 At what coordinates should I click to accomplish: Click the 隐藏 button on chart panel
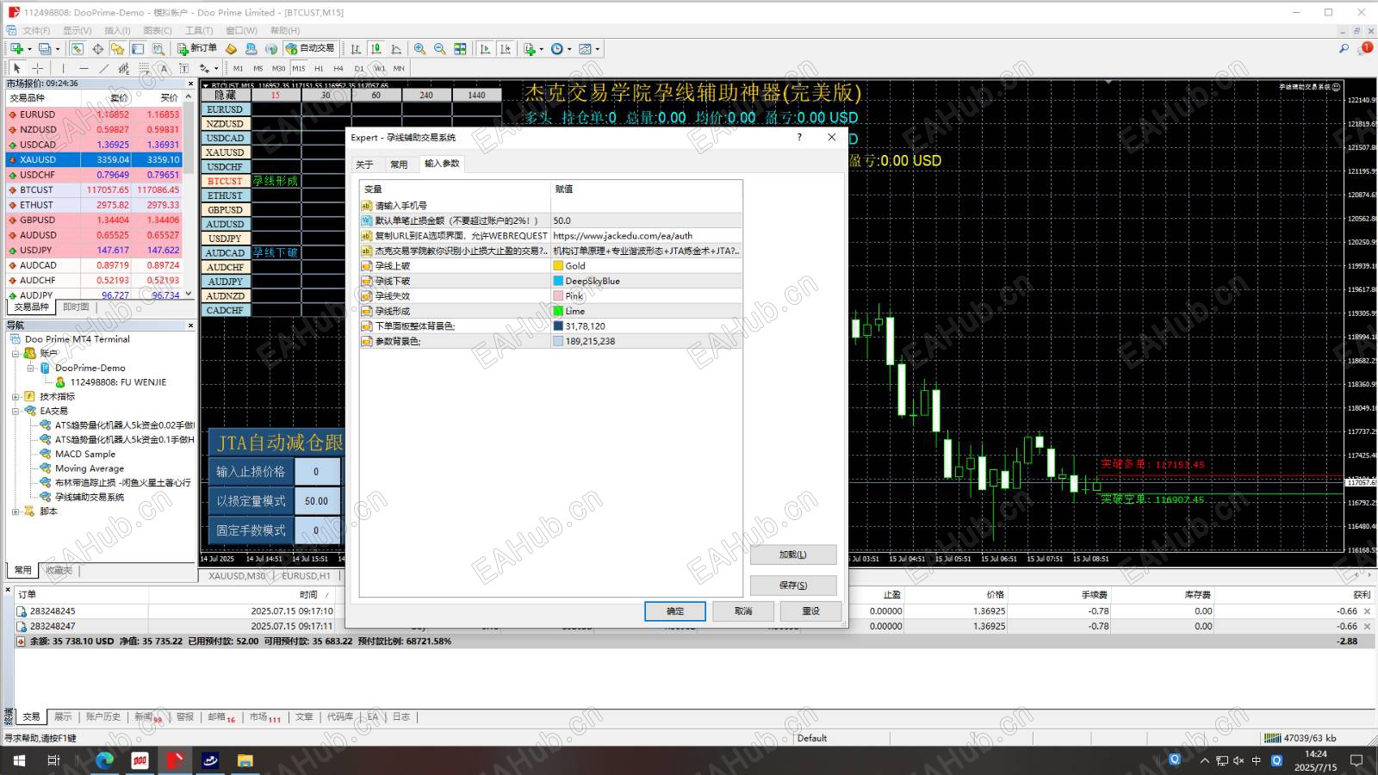click(226, 95)
